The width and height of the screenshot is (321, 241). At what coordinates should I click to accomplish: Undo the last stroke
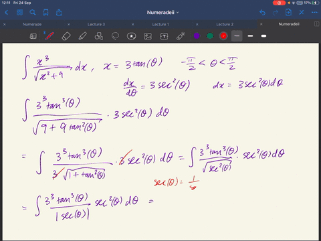coord(263,13)
